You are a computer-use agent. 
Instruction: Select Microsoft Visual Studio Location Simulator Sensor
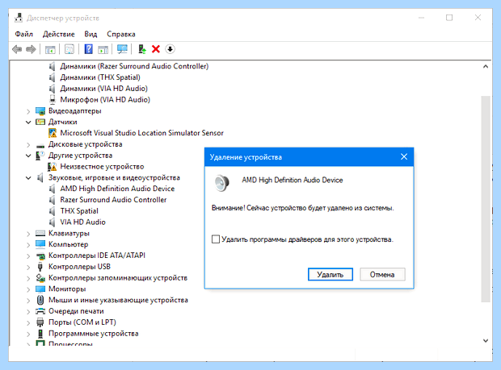142,133
